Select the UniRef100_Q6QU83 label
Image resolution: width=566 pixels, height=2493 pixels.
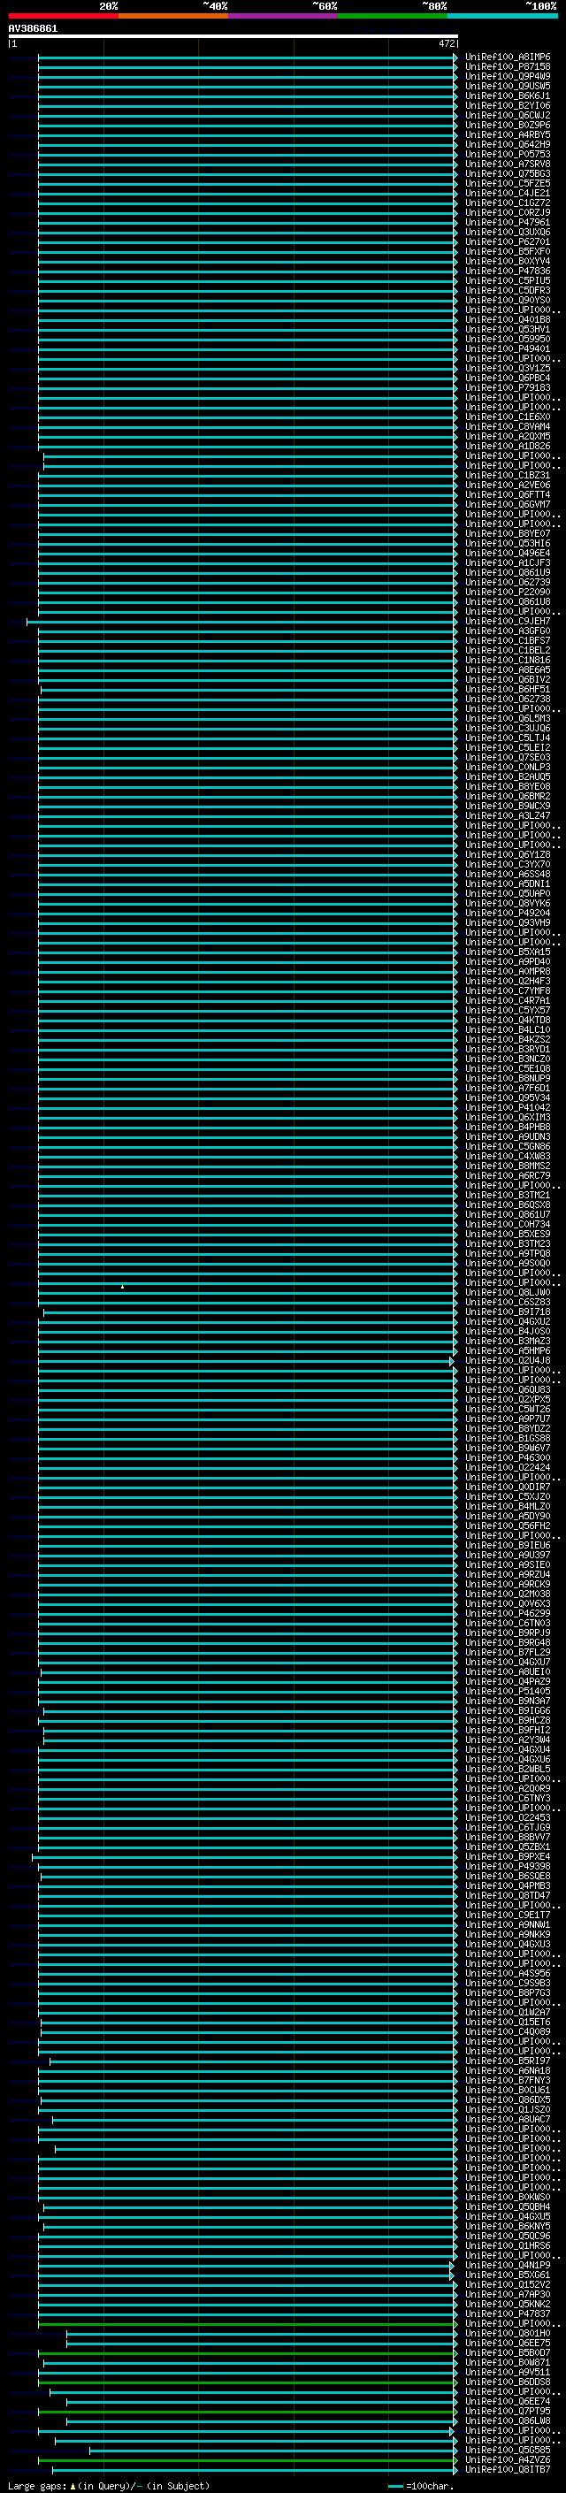pyautogui.click(x=508, y=1389)
